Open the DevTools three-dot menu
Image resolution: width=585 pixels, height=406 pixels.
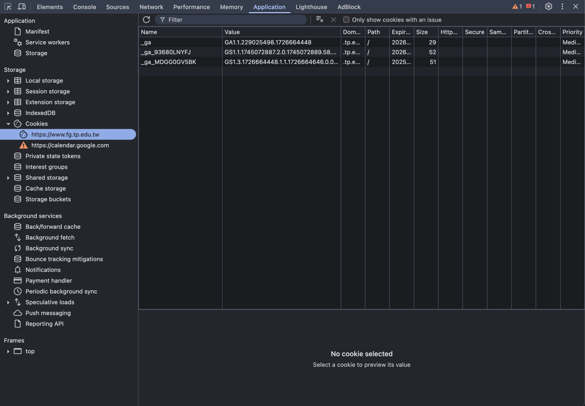(562, 7)
